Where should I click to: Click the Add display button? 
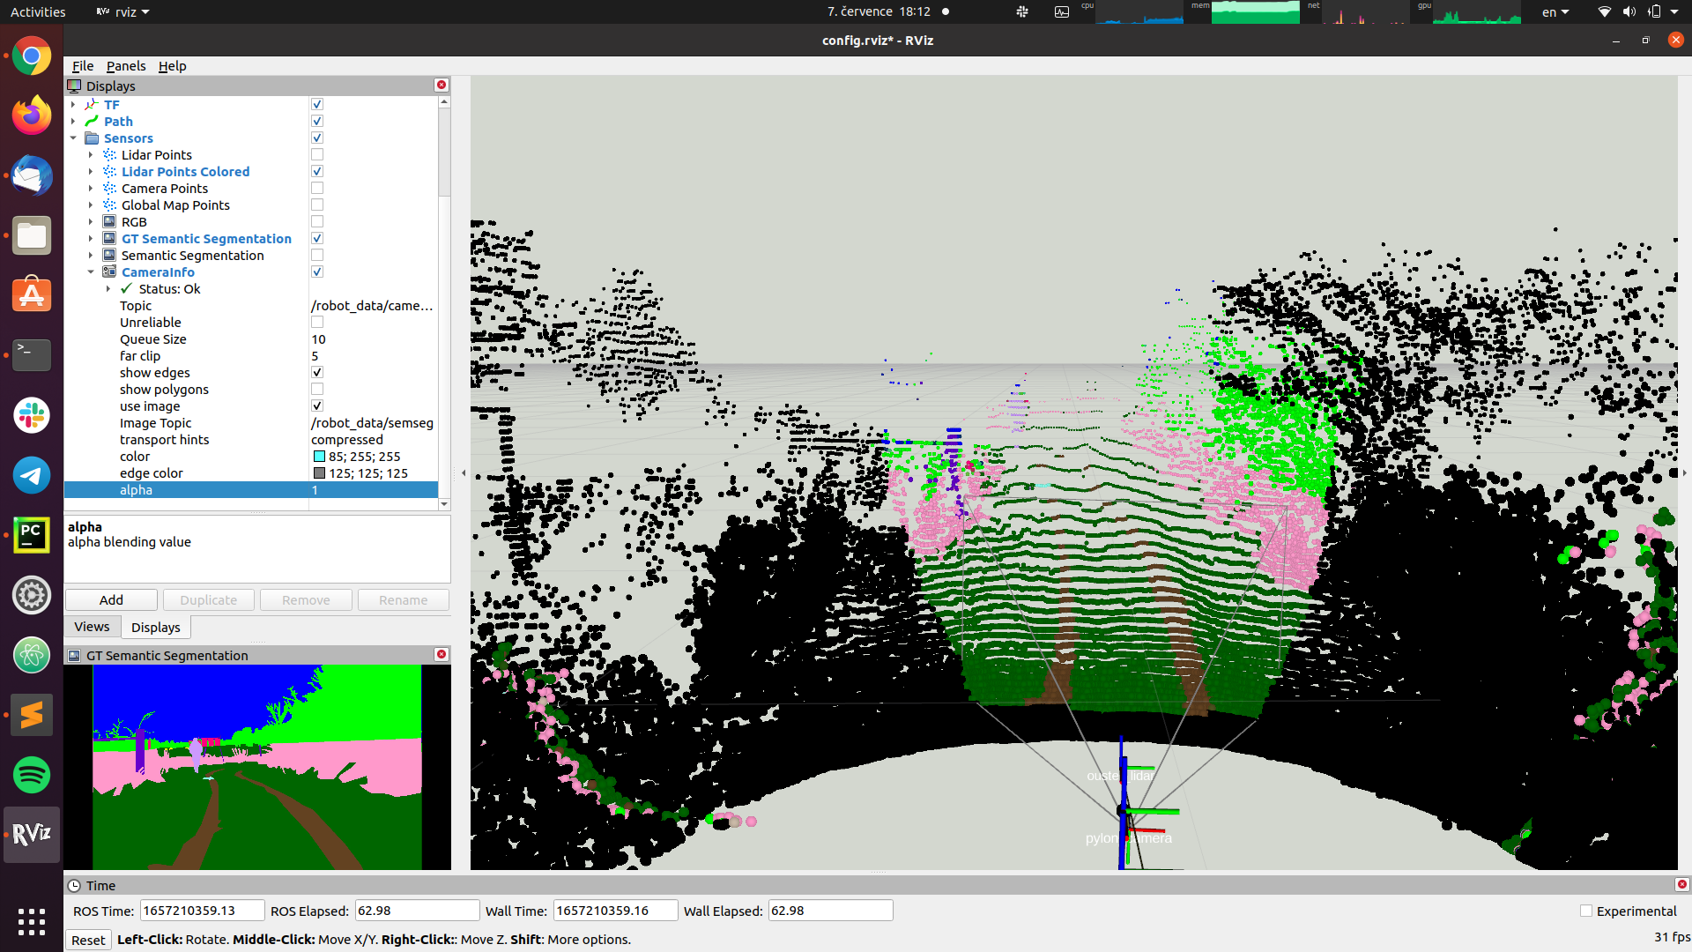point(111,600)
